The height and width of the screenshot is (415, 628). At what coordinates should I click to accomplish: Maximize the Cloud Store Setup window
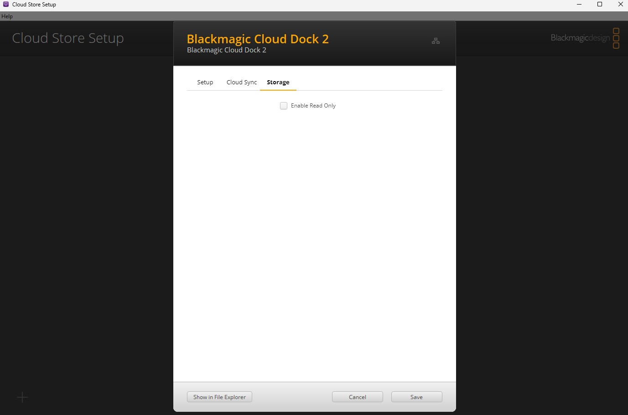click(x=600, y=5)
